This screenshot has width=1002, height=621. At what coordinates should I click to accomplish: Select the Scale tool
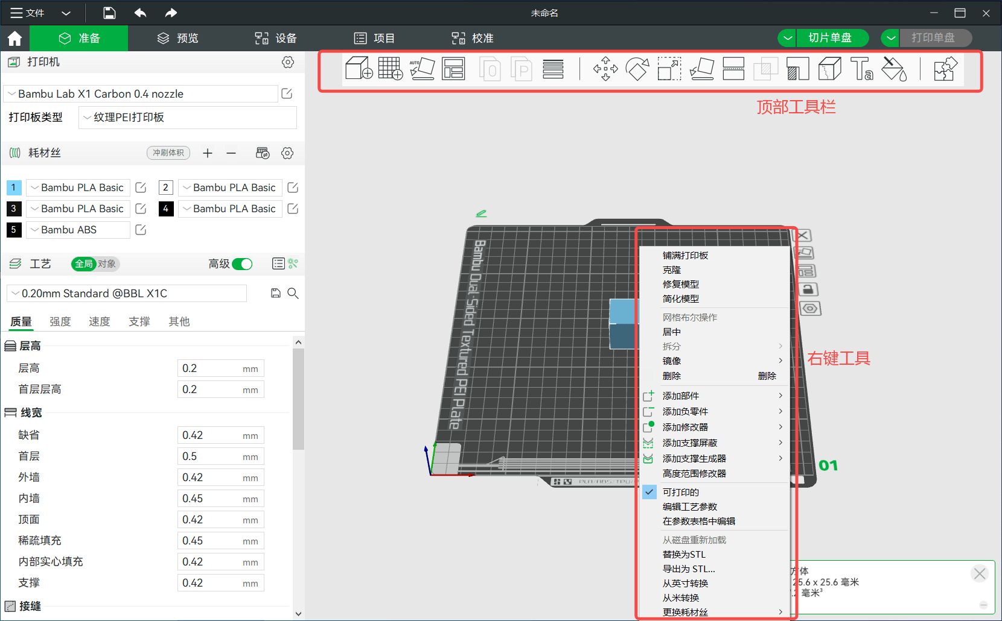tap(669, 69)
